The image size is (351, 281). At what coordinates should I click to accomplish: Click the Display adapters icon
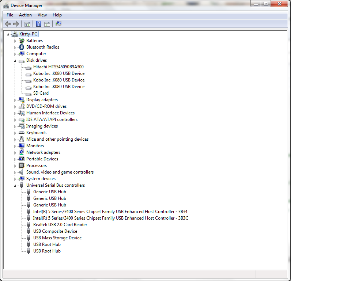click(22, 100)
